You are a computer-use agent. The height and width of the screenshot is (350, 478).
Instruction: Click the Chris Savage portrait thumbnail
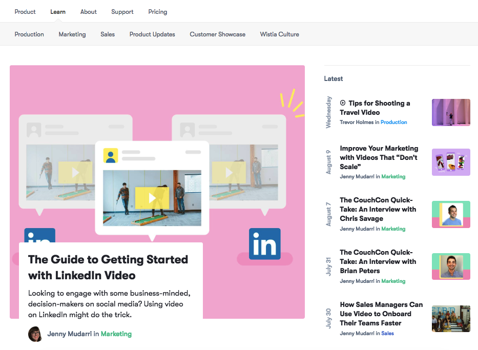point(451,214)
